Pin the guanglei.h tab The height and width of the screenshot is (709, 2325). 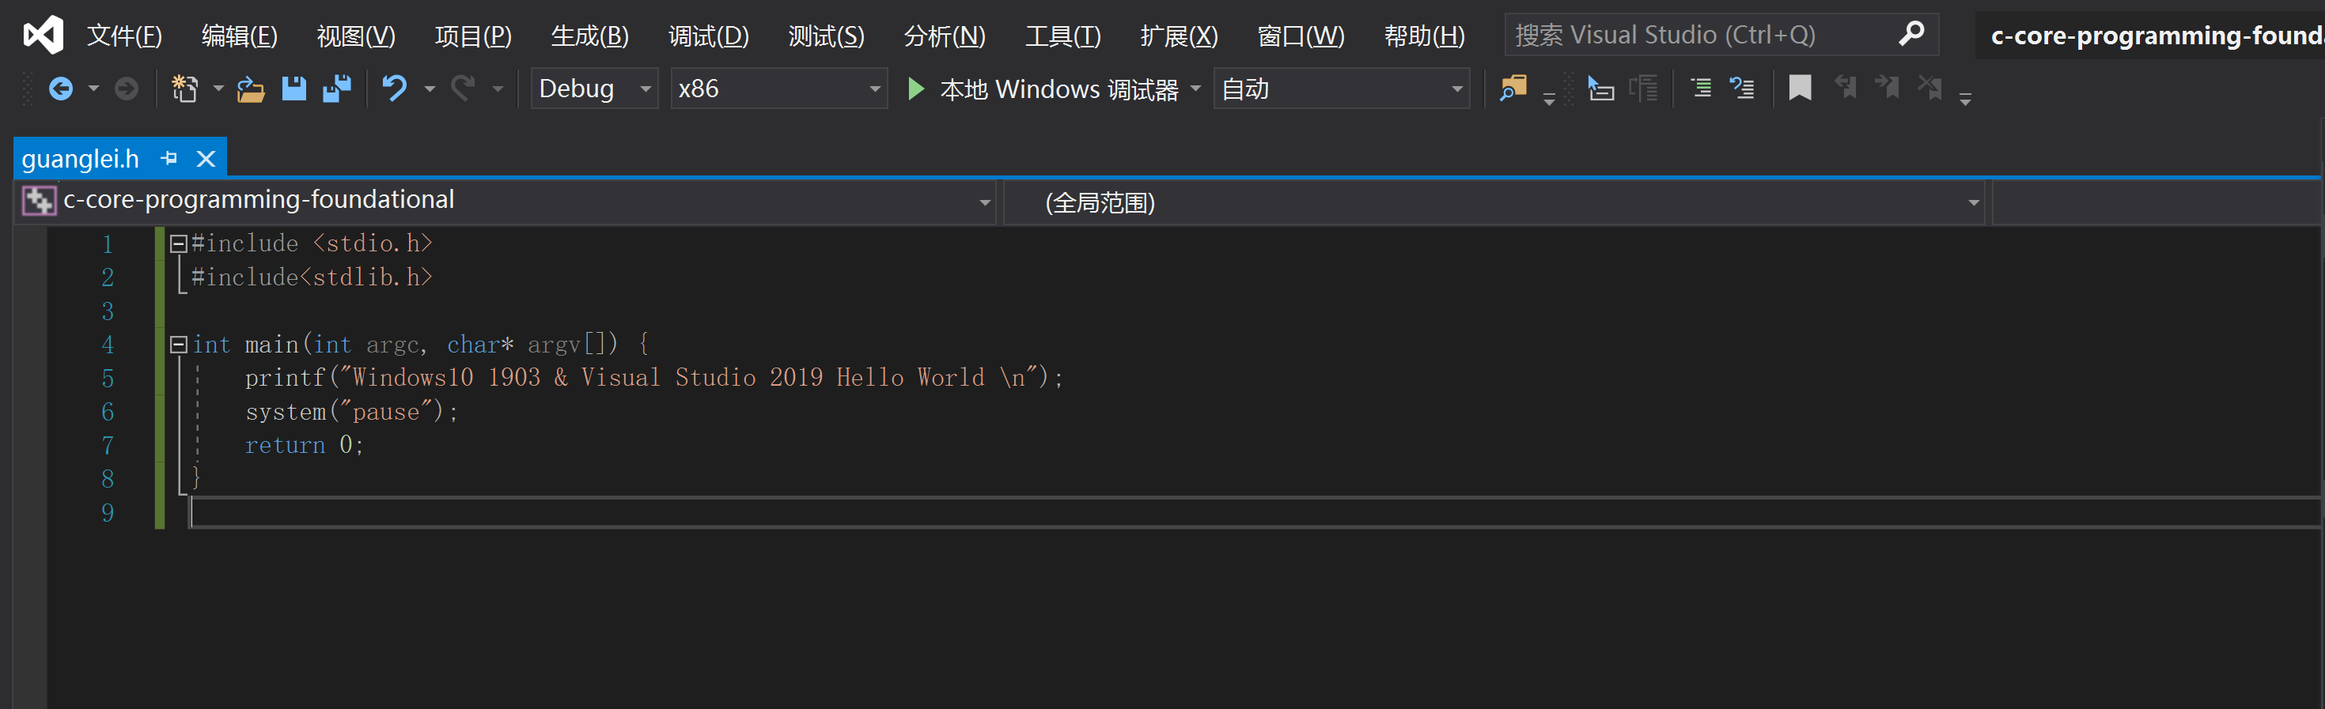click(169, 159)
